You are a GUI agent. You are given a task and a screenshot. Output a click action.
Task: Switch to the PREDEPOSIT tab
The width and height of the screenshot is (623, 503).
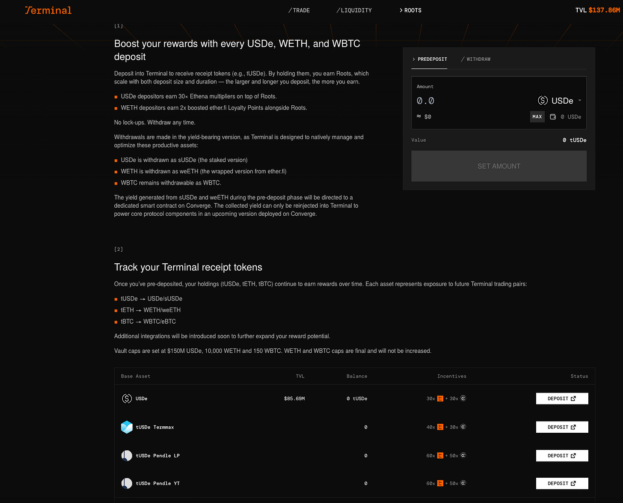(430, 59)
